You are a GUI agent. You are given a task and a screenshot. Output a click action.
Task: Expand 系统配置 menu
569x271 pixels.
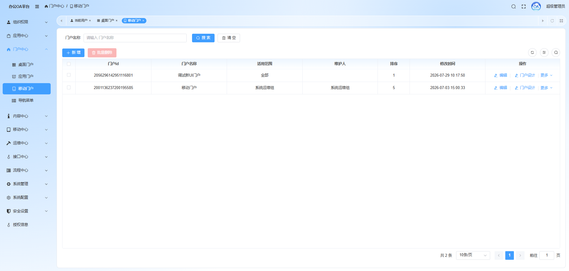(x=27, y=197)
